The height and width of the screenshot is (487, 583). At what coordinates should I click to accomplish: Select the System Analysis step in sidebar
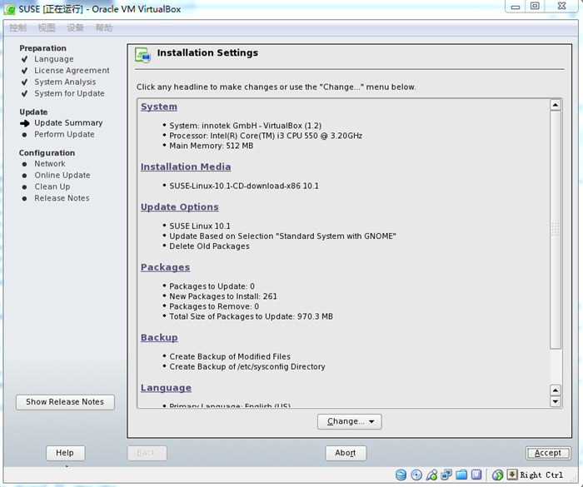click(x=65, y=82)
